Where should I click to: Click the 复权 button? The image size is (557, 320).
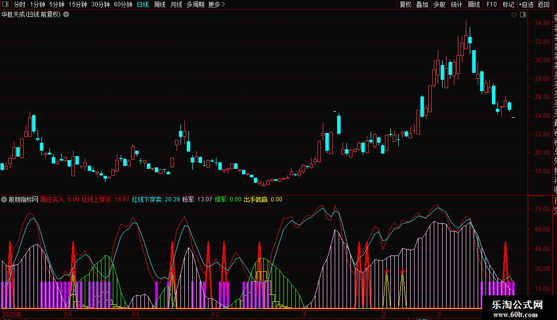pos(405,4)
